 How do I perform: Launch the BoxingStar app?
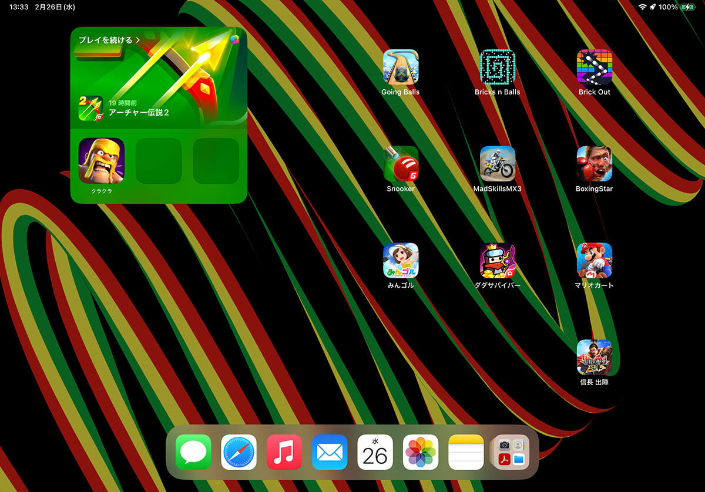(x=595, y=164)
